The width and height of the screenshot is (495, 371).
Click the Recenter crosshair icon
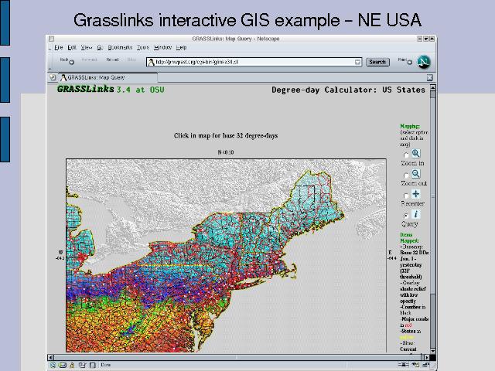click(415, 195)
